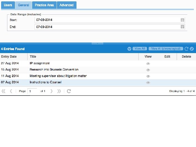Click the 4 Entries Found heading

13,49
